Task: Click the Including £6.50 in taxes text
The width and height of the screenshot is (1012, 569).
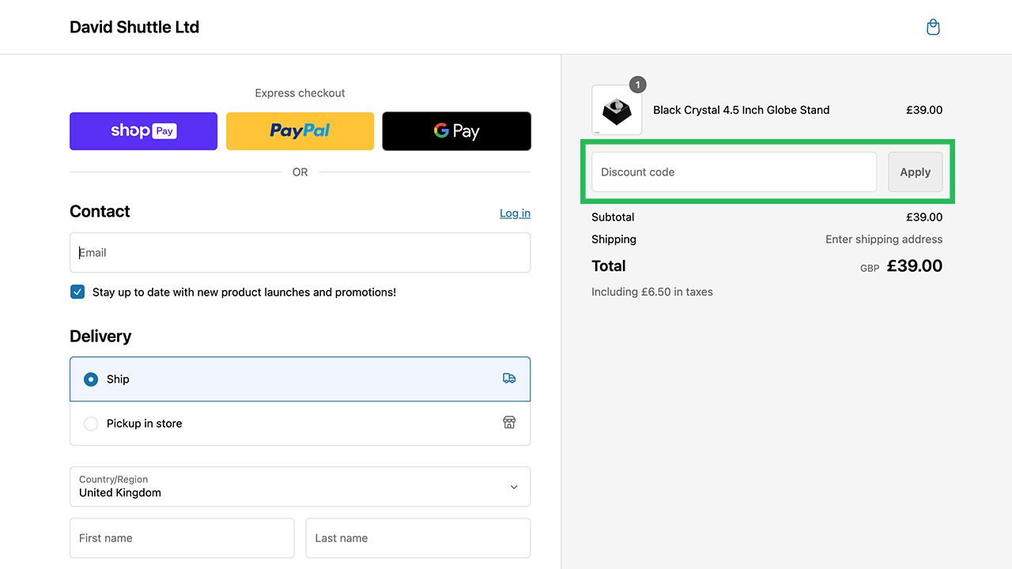Action: [x=652, y=292]
